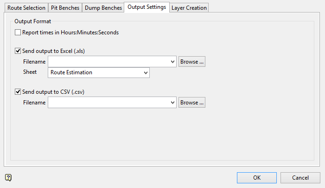Screen dimensions: 325x188
Task: Enable Report times in Hours:Minutes:Seconds
Action: click(x=18, y=32)
